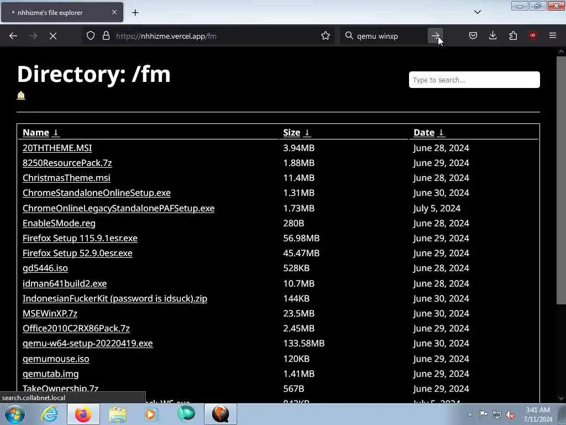Image resolution: width=566 pixels, height=425 pixels.
Task: Open the Firefox downloads panel
Action: (x=492, y=36)
